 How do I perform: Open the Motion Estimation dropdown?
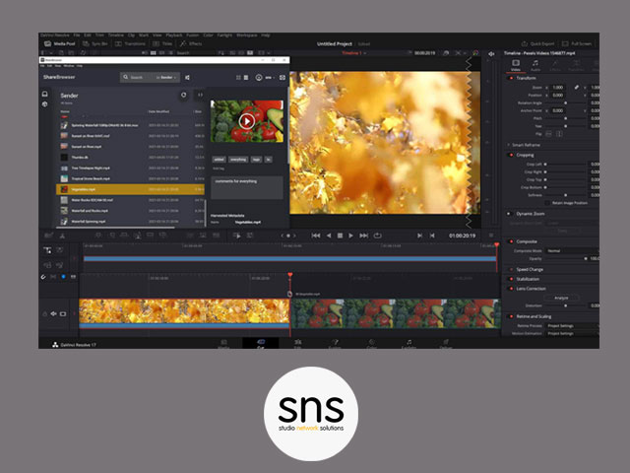click(x=572, y=333)
